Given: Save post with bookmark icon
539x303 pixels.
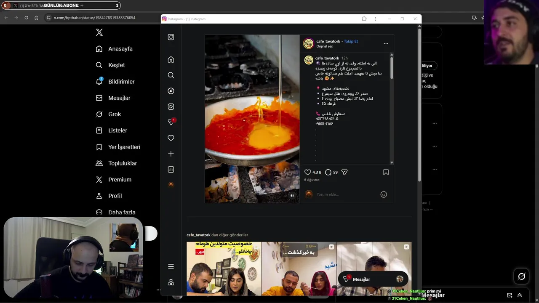Looking at the screenshot, I should tap(386, 172).
